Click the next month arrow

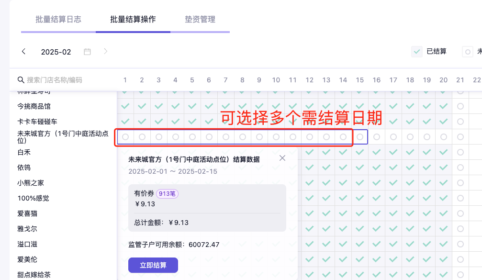coord(105,52)
